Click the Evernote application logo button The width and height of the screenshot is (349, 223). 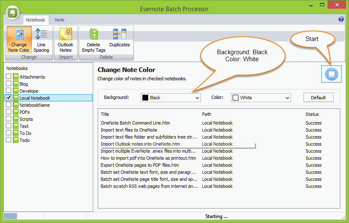coord(13,12)
